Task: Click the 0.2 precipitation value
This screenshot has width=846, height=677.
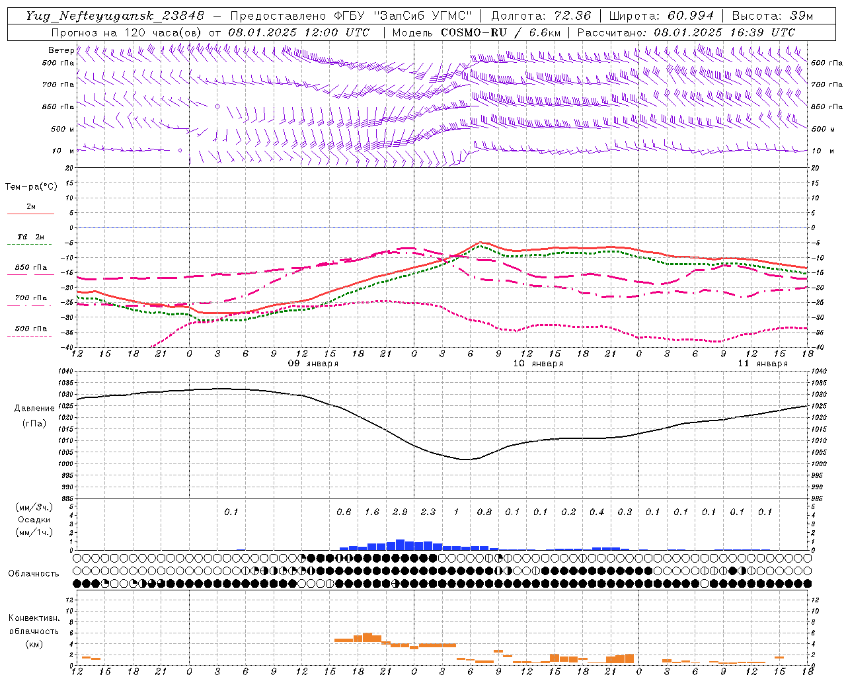Action: pos(568,512)
